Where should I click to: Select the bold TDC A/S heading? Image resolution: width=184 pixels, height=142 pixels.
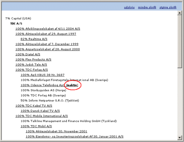16,24
